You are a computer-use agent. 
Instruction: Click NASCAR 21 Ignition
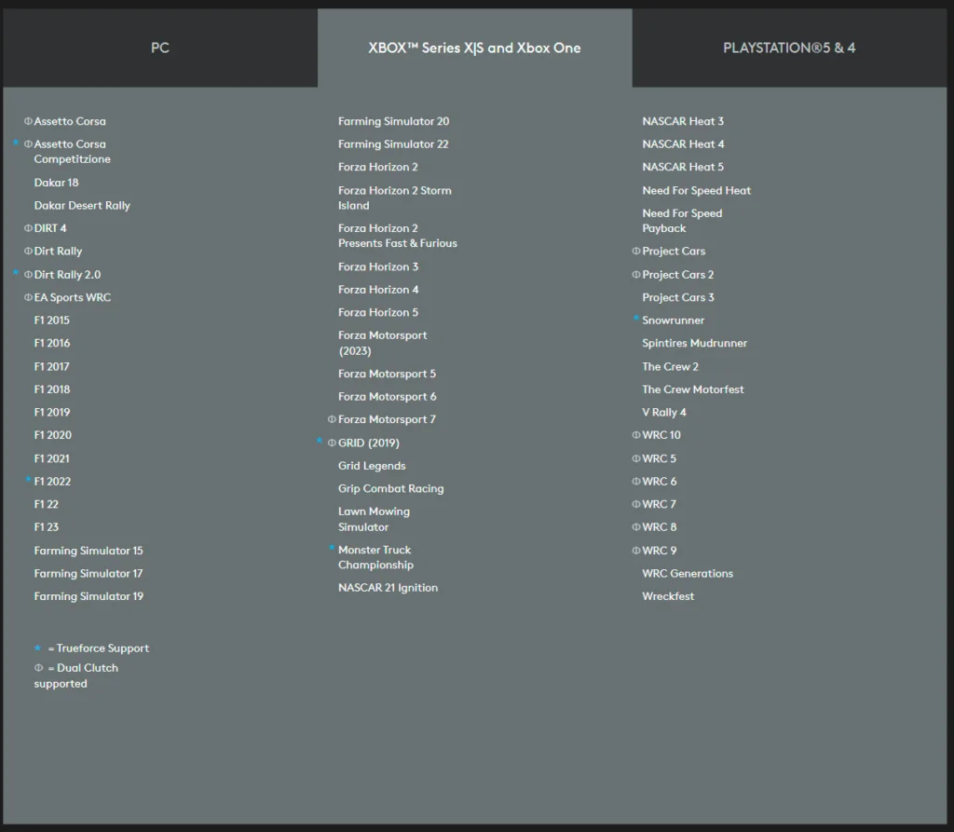tap(388, 588)
